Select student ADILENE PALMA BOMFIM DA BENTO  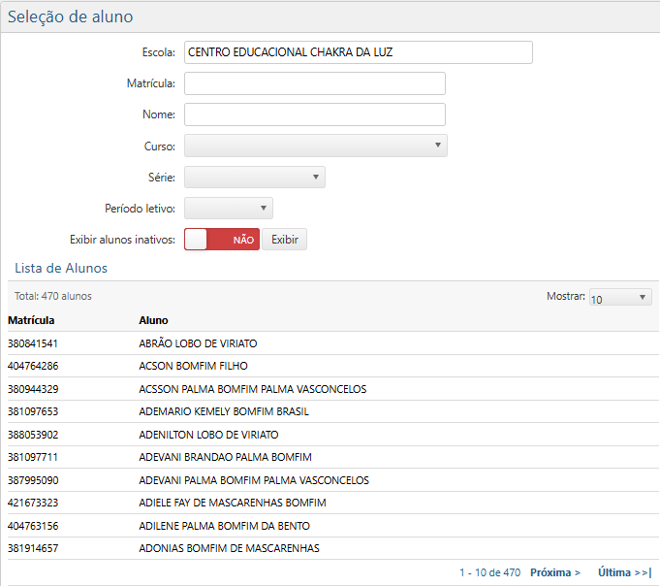[224, 526]
